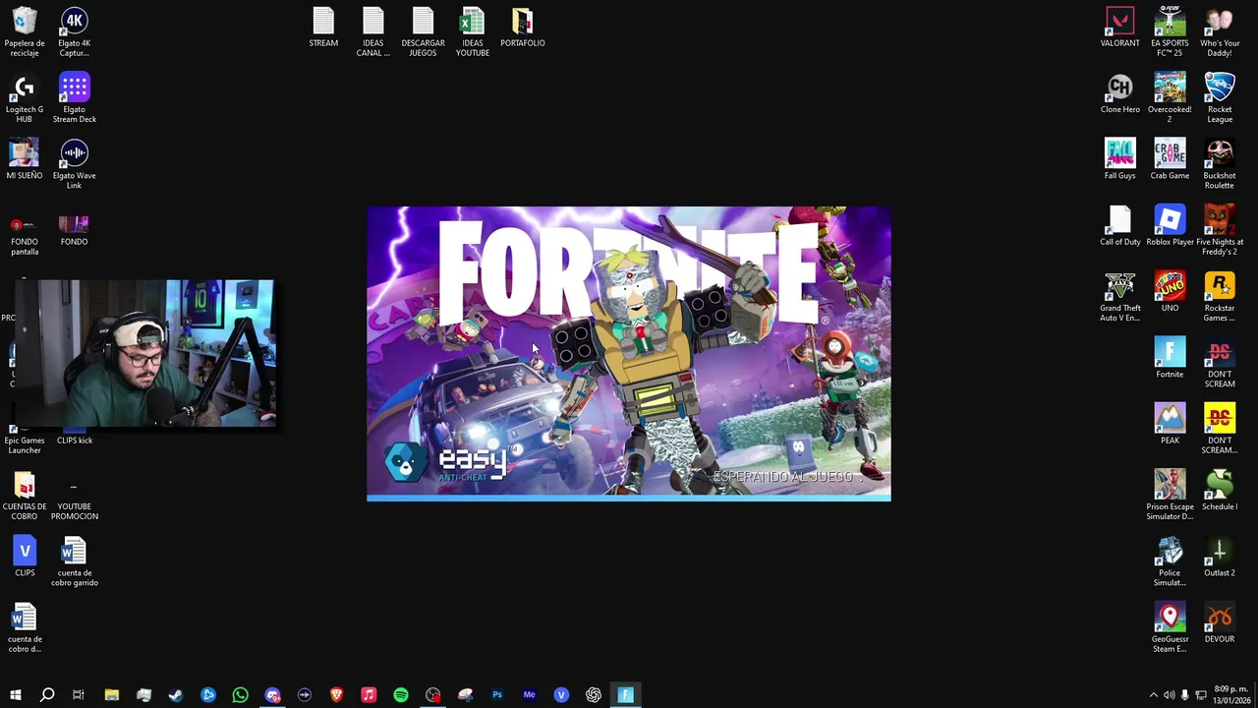1258x708 pixels.
Task: Click the Fortnite loading splash window
Action: coord(629,353)
